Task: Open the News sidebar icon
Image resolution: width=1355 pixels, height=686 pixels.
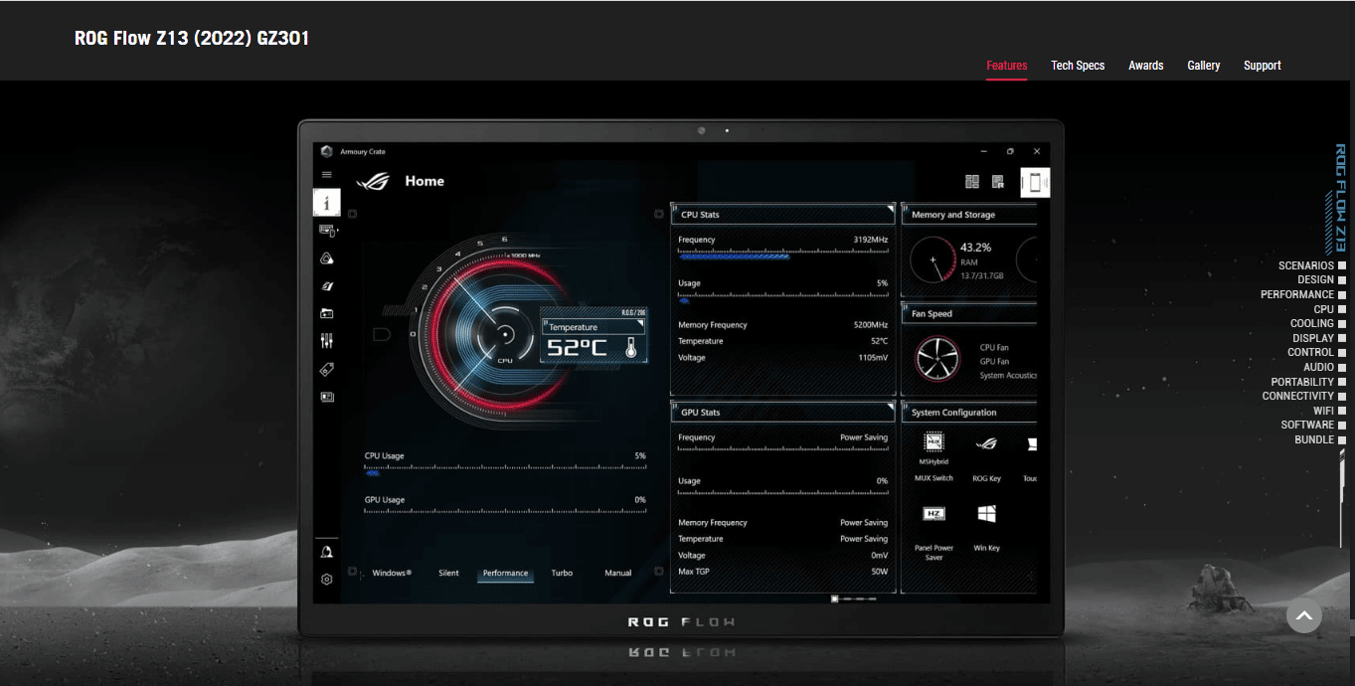Action: tap(327, 397)
